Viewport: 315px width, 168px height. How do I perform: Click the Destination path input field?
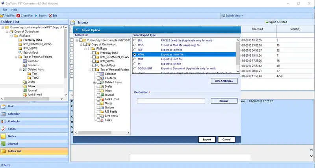(x=171, y=101)
